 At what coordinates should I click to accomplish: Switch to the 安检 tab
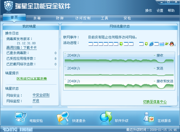(x=127, y=18)
